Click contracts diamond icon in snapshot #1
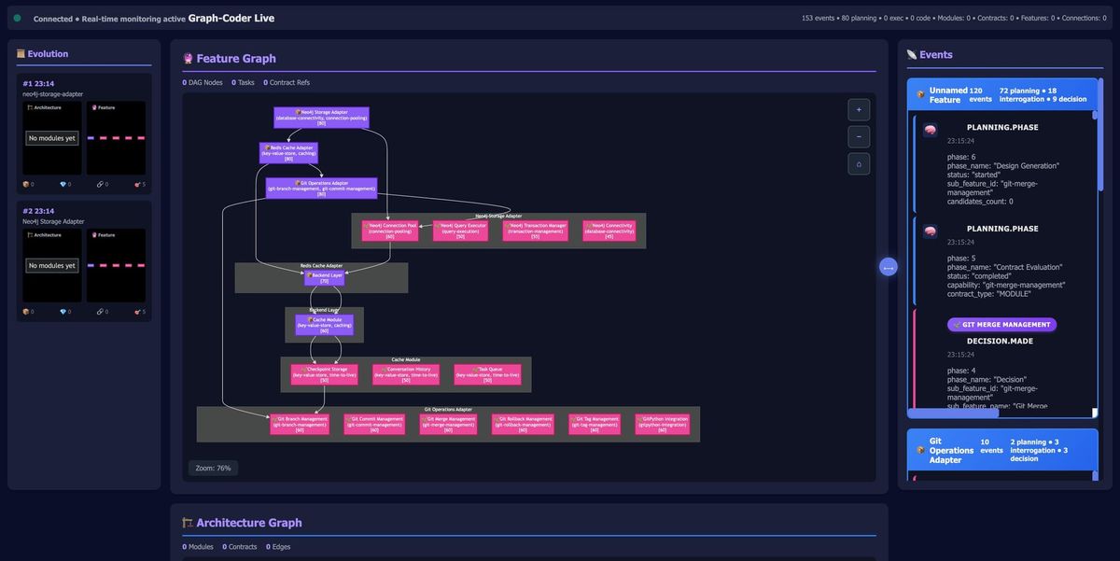 pos(63,184)
